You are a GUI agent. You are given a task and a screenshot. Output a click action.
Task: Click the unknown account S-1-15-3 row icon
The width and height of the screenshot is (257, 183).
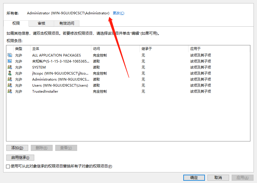tap(10, 61)
